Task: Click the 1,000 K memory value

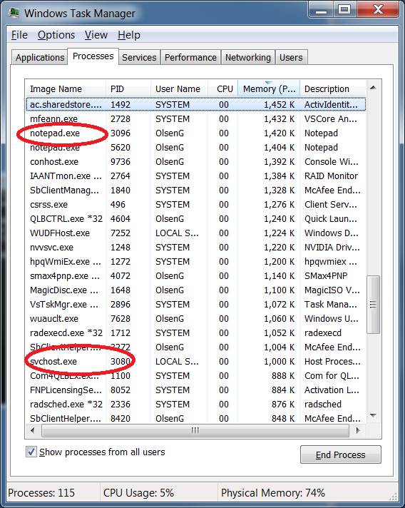Action: 279,361
